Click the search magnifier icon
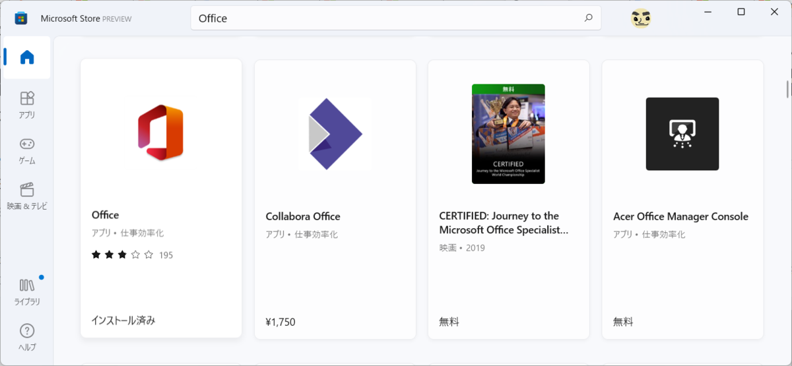This screenshot has width=792, height=366. click(589, 18)
